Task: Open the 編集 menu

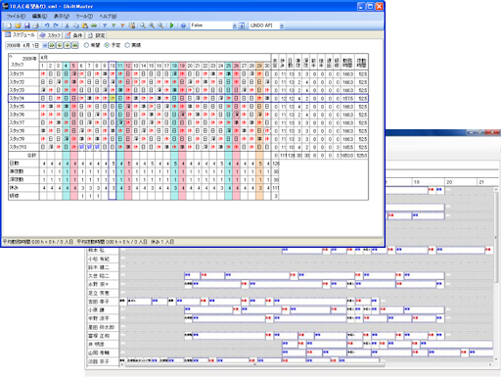Action: [39, 16]
